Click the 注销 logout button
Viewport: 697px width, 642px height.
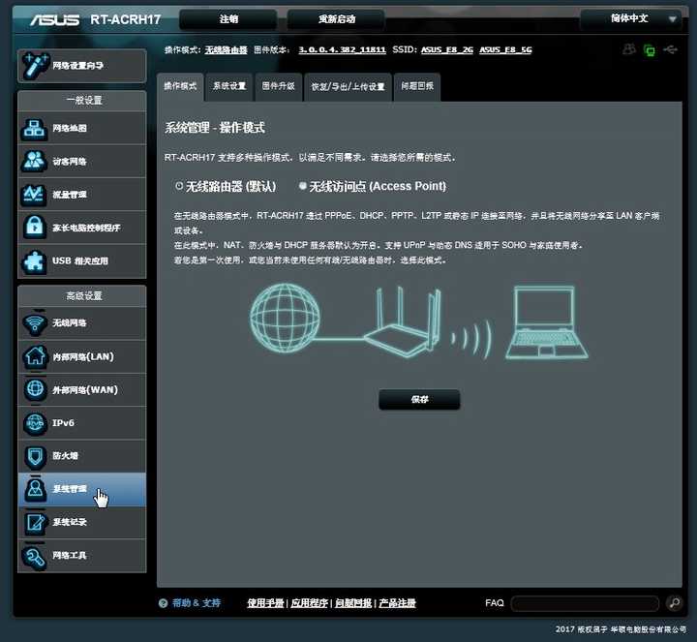228,19
